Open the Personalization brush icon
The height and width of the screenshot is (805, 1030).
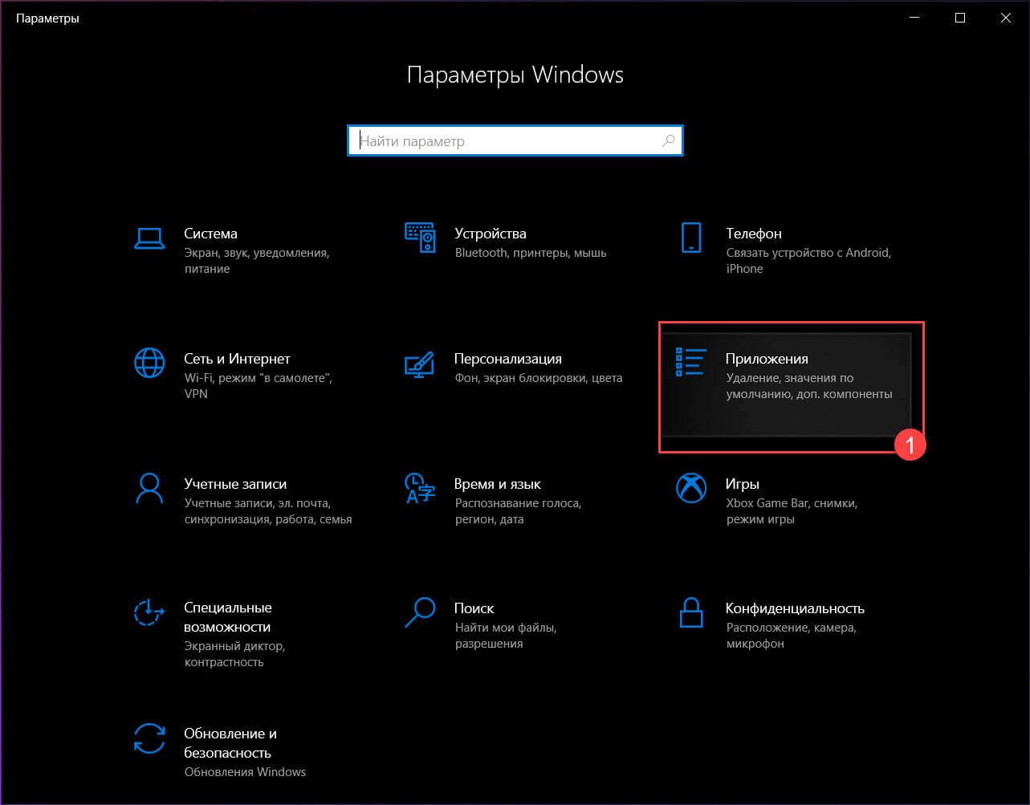tap(420, 363)
